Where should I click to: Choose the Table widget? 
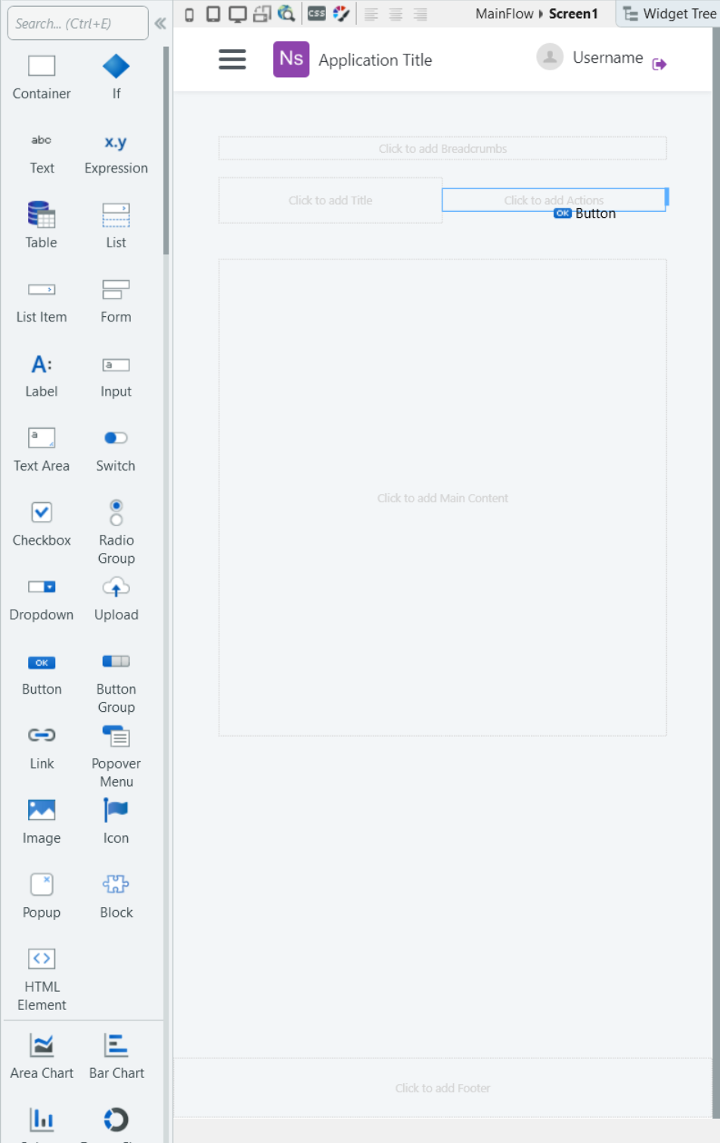coord(42,226)
